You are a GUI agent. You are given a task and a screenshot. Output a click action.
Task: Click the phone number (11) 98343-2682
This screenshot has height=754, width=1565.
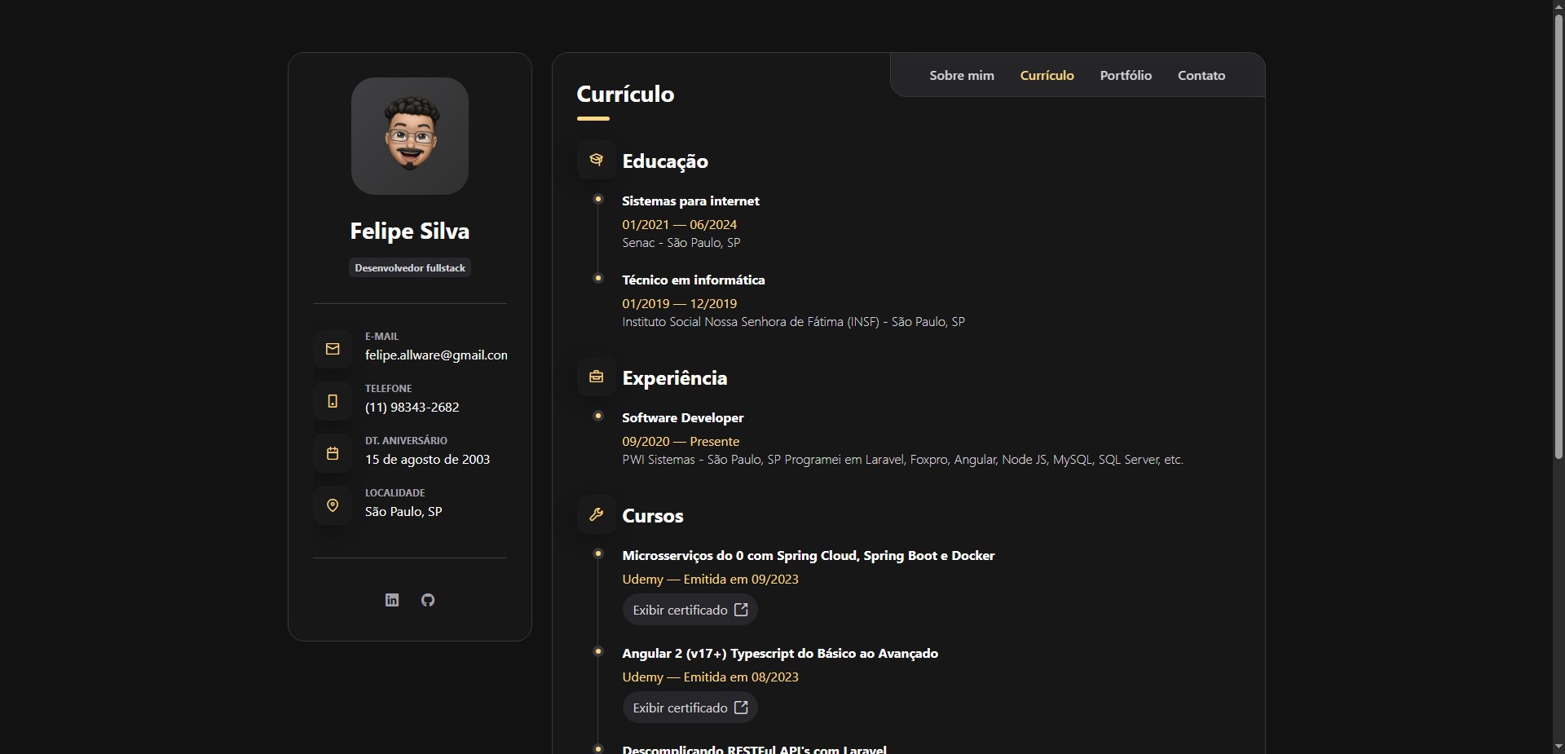click(x=412, y=408)
